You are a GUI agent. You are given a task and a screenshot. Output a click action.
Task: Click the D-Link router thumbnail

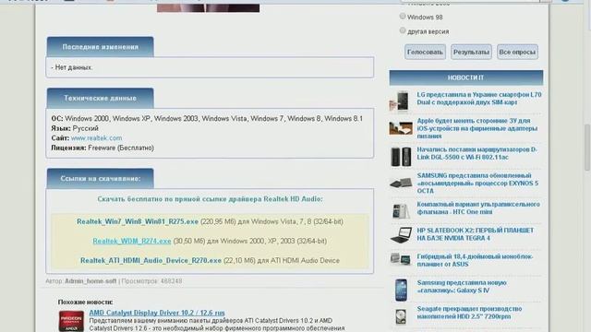(x=401, y=157)
